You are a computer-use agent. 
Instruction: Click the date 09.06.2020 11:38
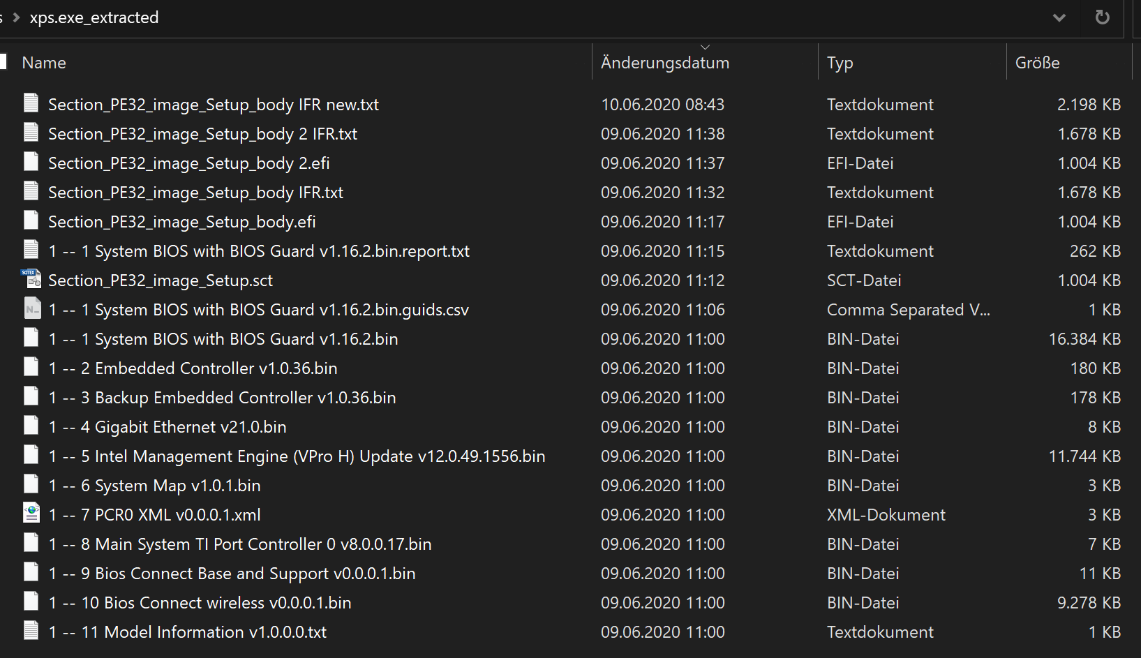[663, 134]
